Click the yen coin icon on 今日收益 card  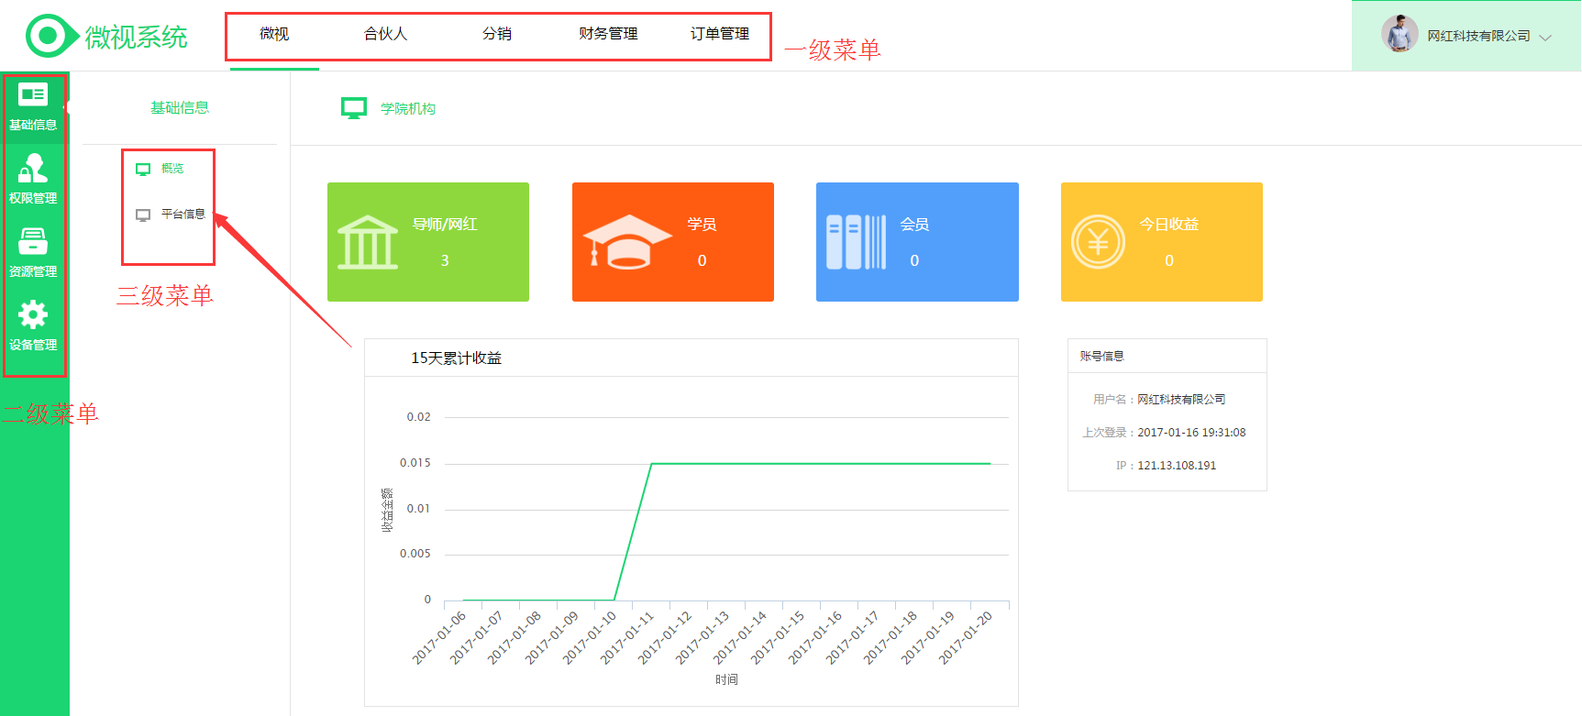(1098, 242)
